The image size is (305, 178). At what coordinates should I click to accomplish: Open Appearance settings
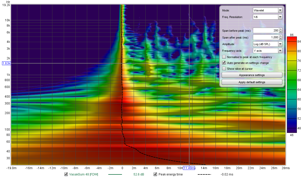pos(252,75)
